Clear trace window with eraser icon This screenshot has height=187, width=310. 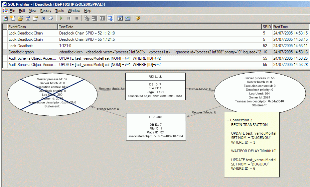pyautogui.click(x=51, y=18)
